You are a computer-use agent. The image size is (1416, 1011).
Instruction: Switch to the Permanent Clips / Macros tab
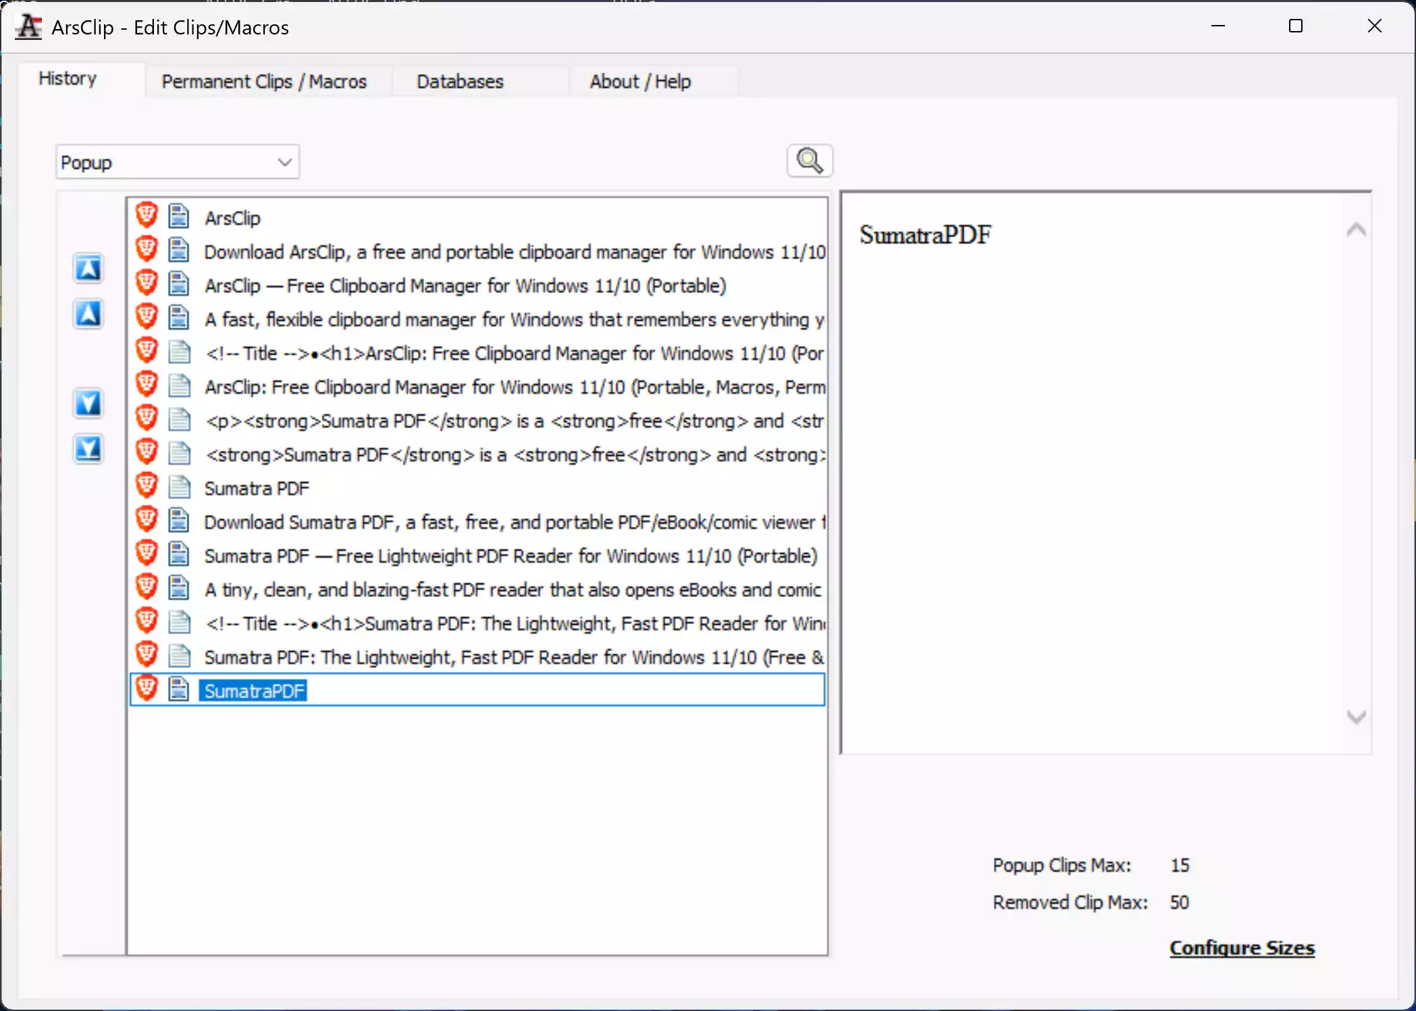[x=263, y=80]
